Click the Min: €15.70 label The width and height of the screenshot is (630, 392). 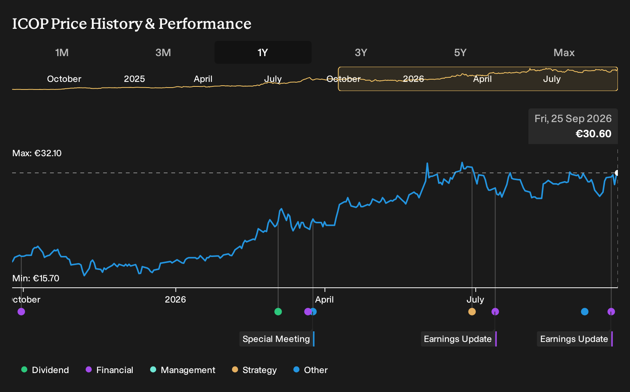36,278
